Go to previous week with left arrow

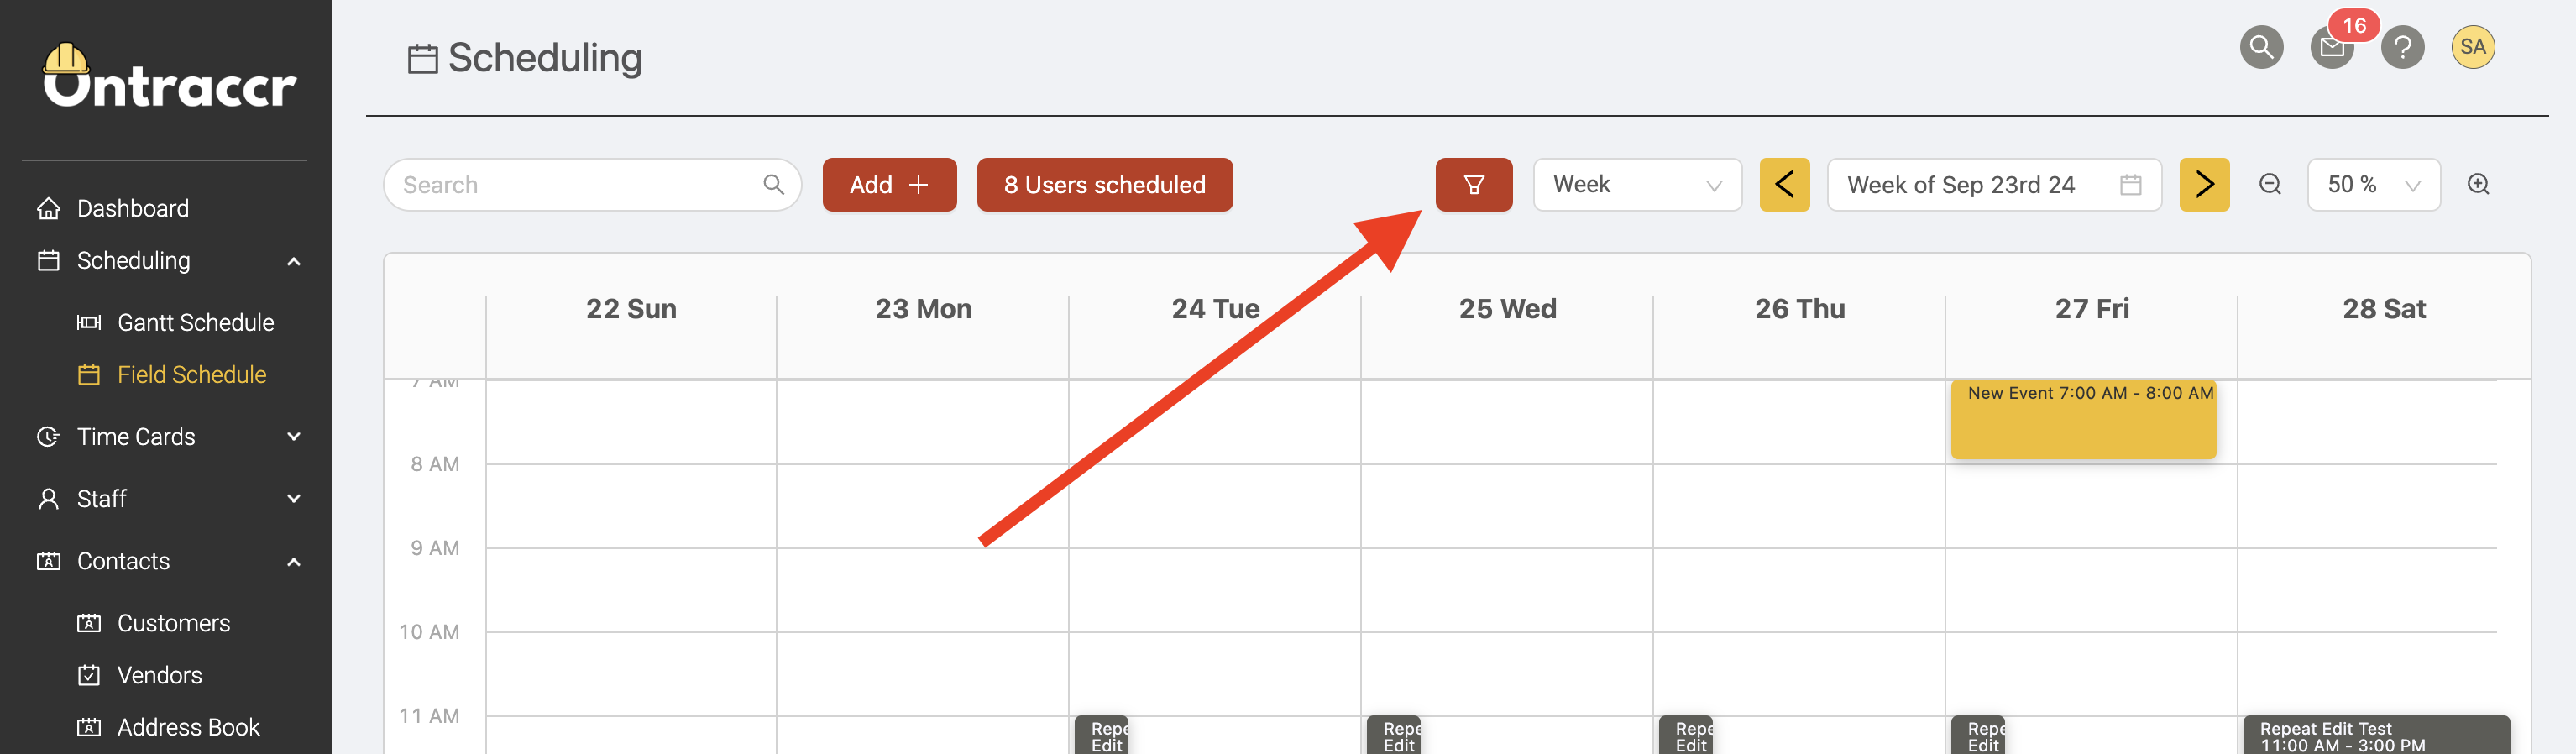pos(1784,185)
